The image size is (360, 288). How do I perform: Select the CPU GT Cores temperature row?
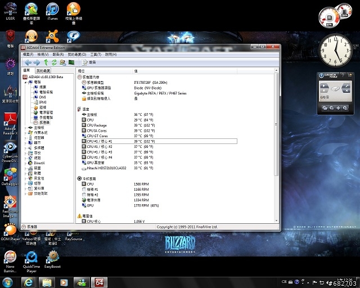[x=159, y=136]
